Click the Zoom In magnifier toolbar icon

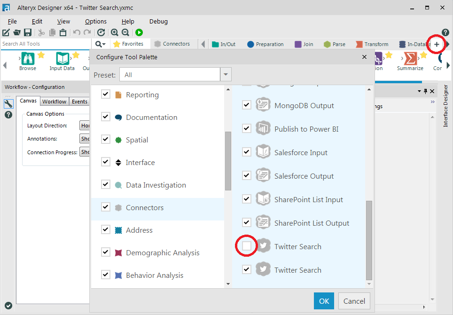click(115, 32)
